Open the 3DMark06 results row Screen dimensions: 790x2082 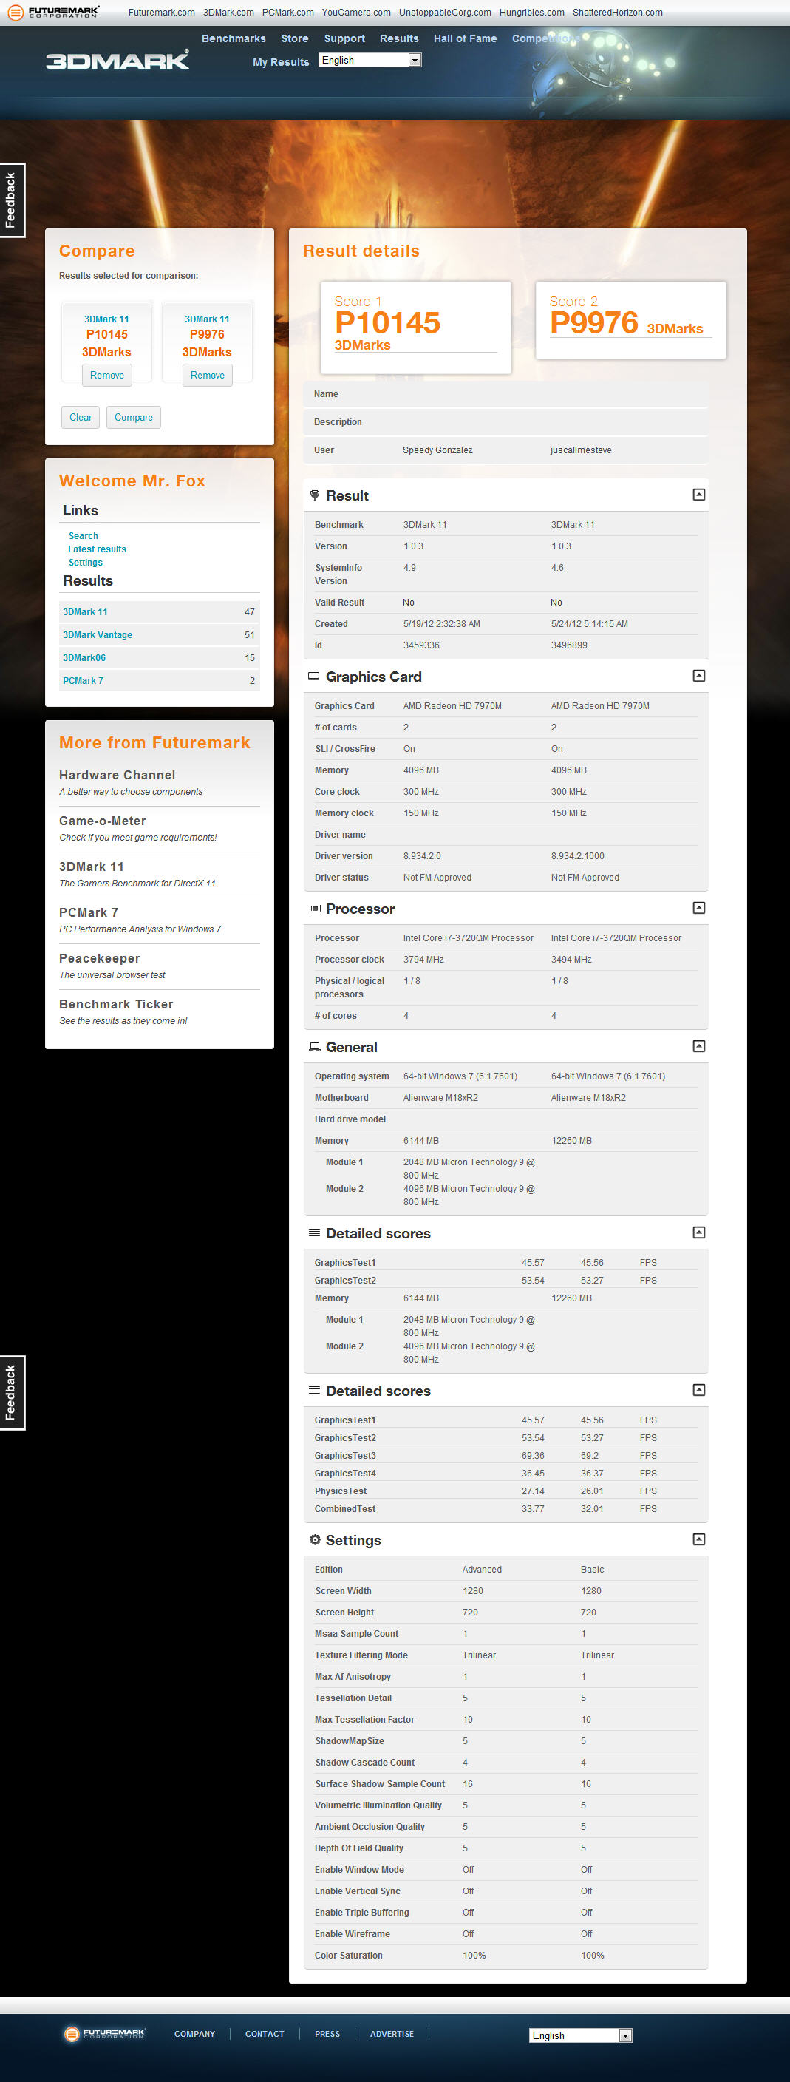click(x=159, y=658)
